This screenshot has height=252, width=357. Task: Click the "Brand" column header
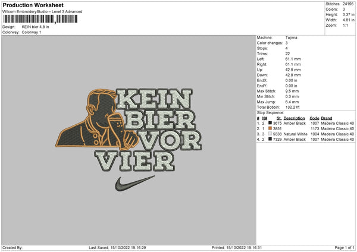327,118
